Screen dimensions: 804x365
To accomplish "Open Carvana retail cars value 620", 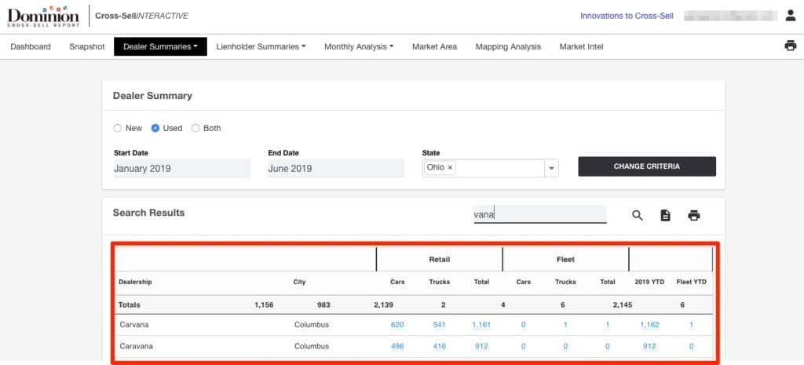I will pyautogui.click(x=397, y=324).
